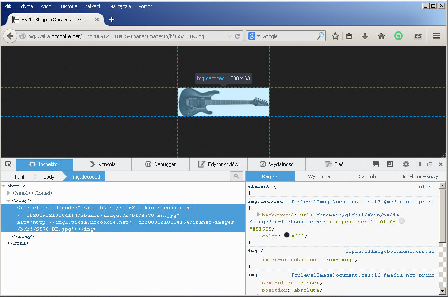This screenshot has width=448, height=297.
Task: Show bookmarks list icon
Action: pos(349,36)
